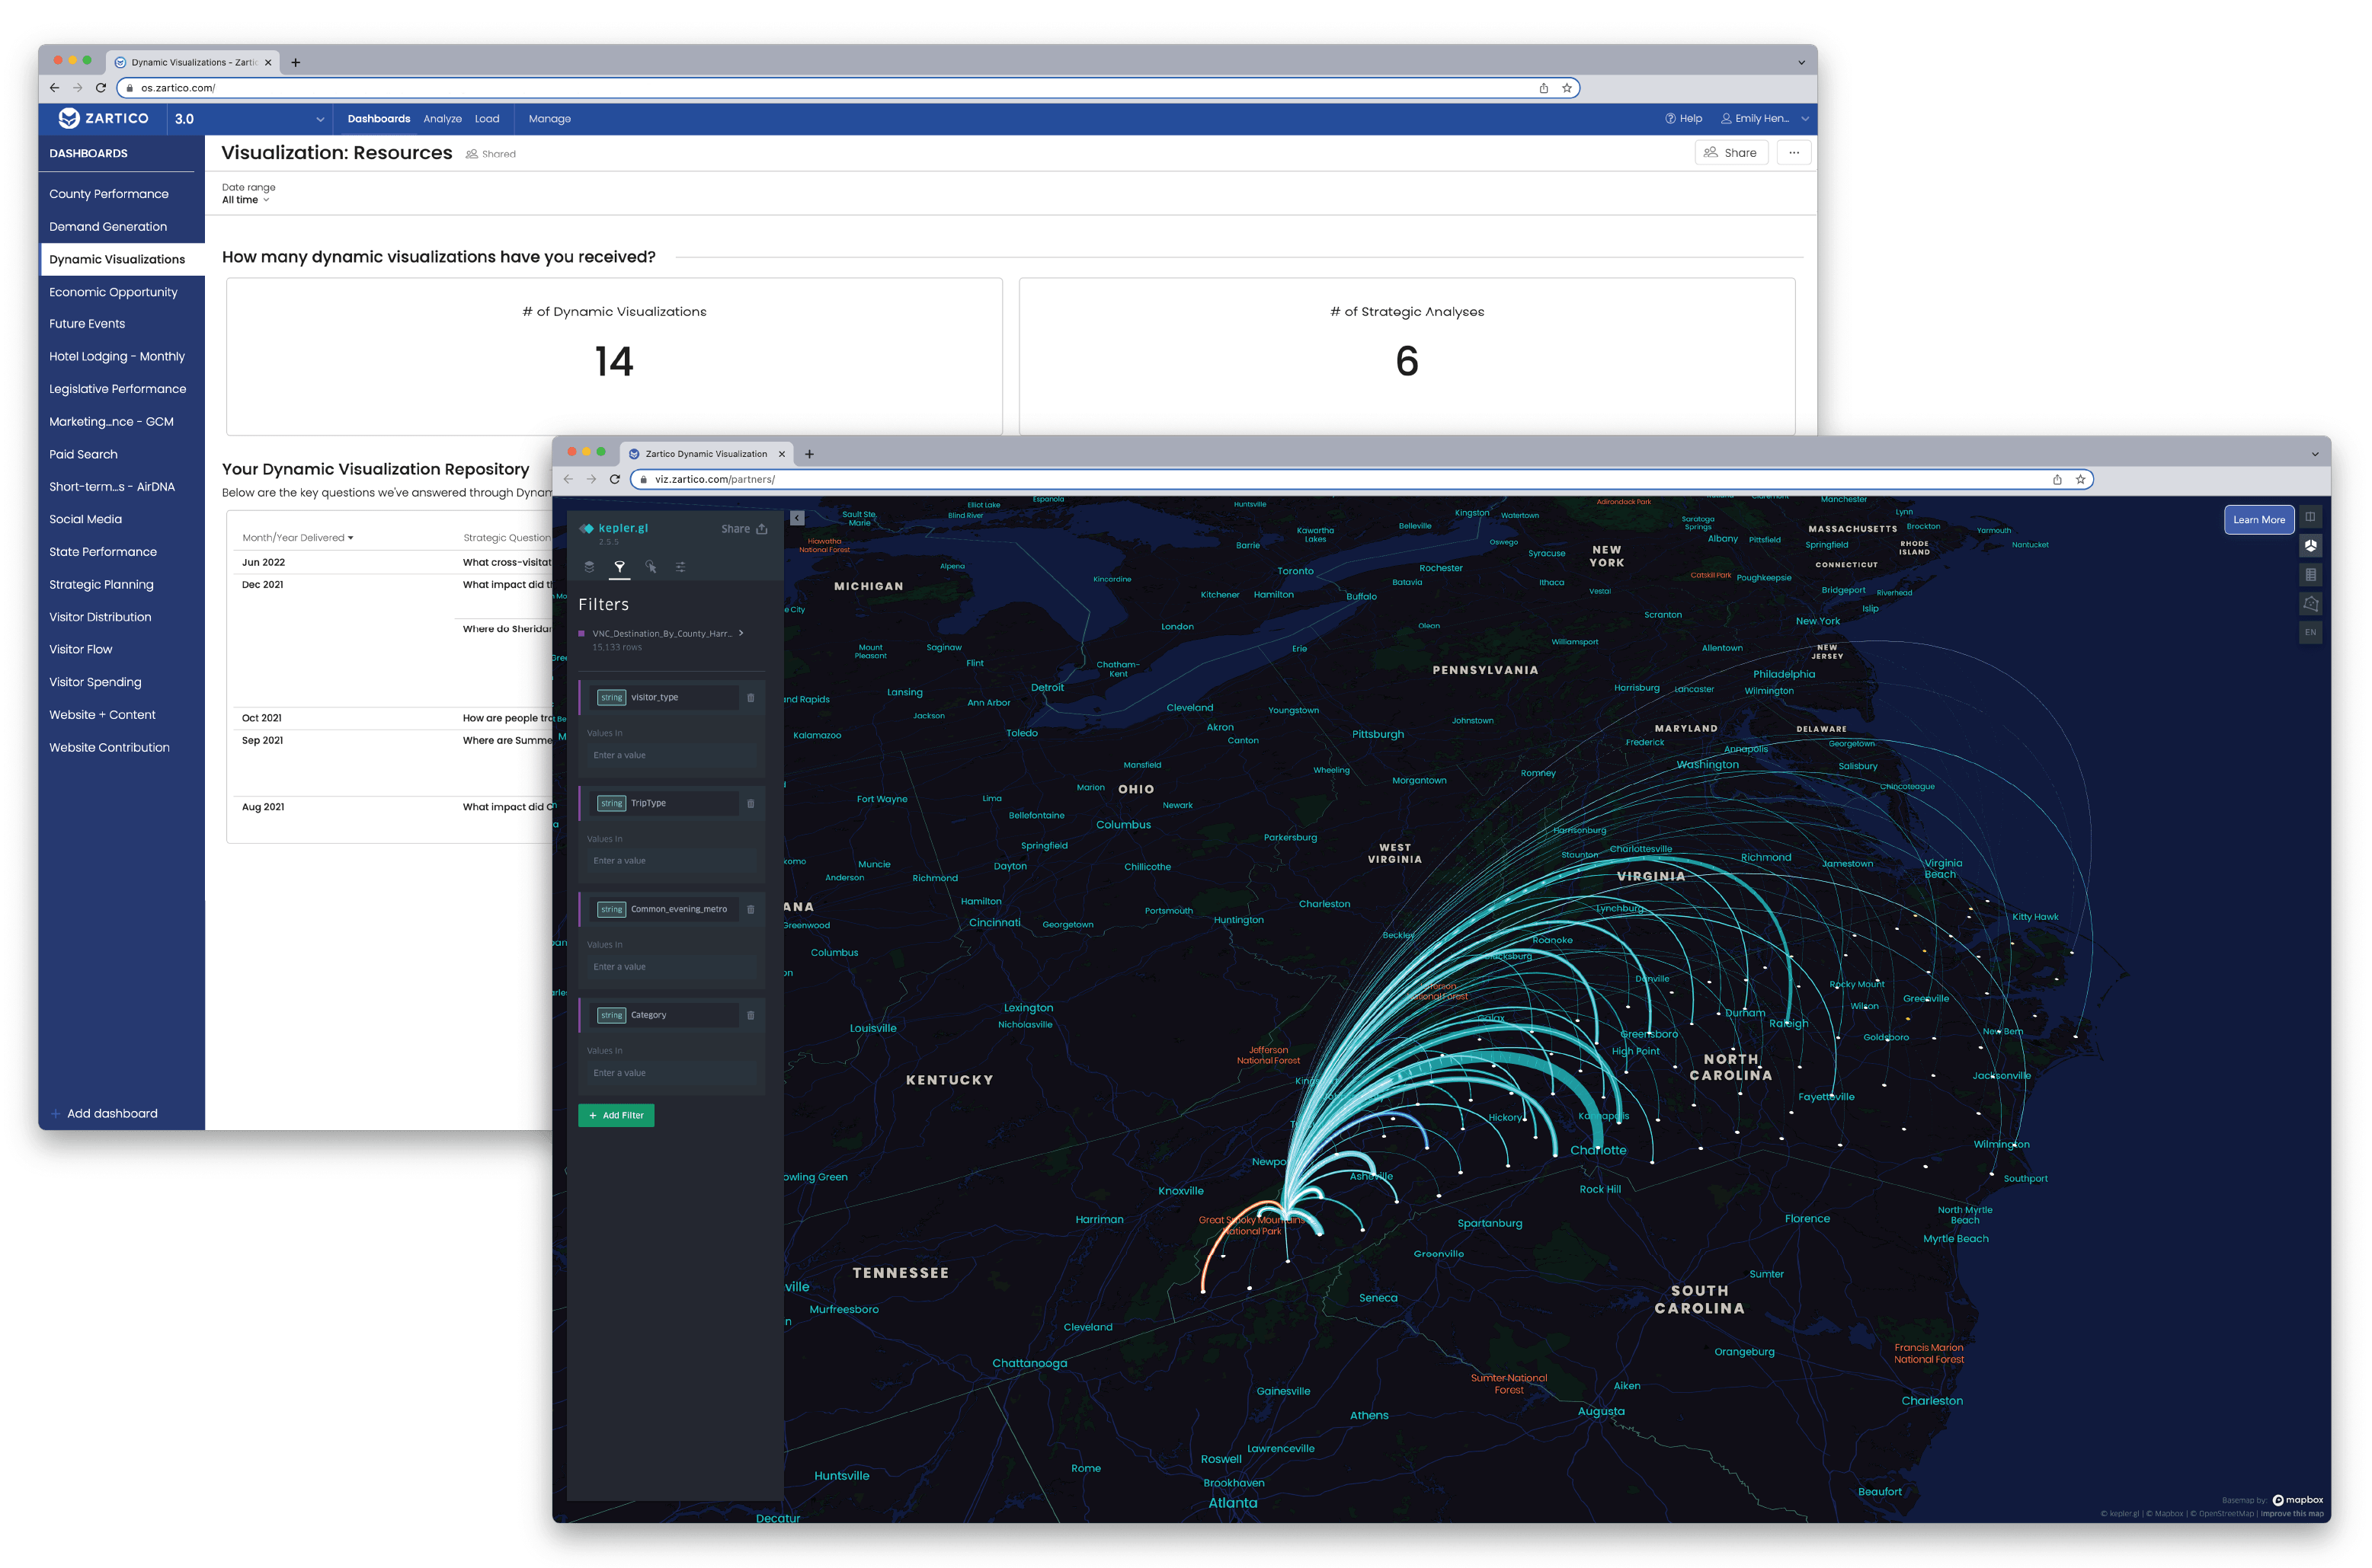Image resolution: width=2372 pixels, height=1568 pixels.
Task: Open the Interactions cursor tab in kepler.gl
Action: [650, 567]
